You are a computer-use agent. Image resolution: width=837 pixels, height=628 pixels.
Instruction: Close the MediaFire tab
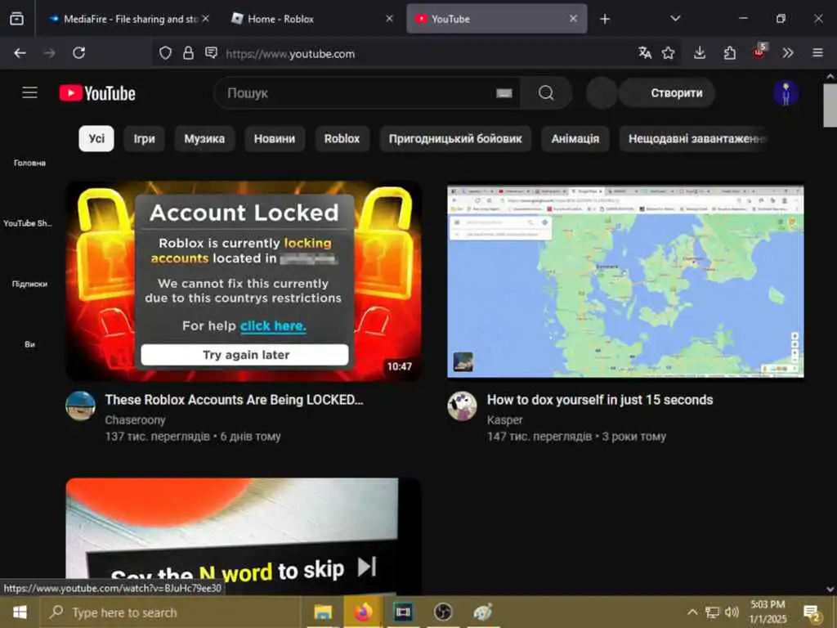(205, 19)
